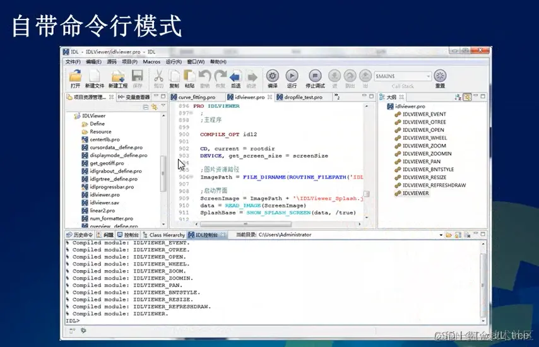Open the $MAIN$ call stack dropdown
539x347 pixels.
tap(428, 76)
